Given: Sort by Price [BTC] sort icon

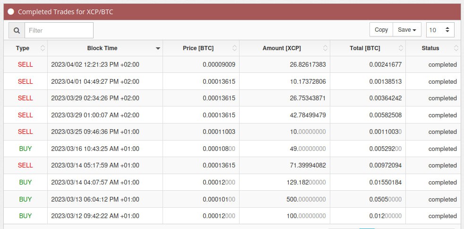Looking at the screenshot, I should coord(235,48).
